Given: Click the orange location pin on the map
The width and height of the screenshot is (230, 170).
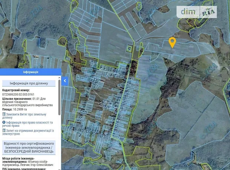Looking at the screenshot, I should click(172, 42).
